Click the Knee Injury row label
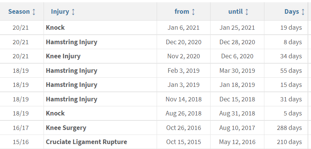 coord(63,56)
